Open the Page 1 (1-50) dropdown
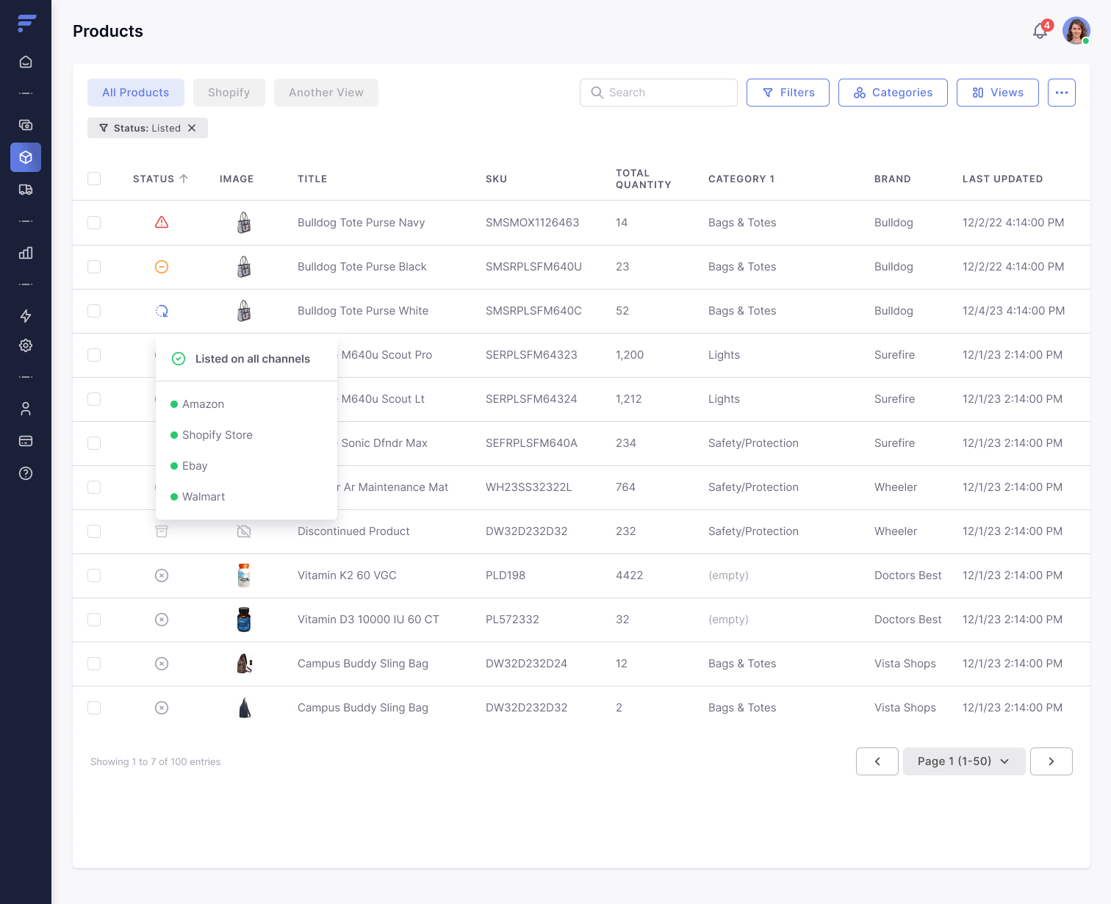Viewport: 1111px width, 904px height. click(x=964, y=761)
